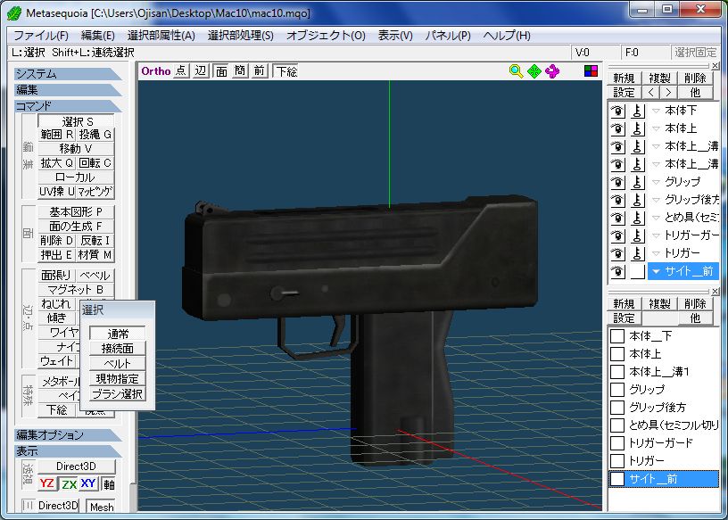Image resolution: width=728 pixels, height=520 pixels.
Task: Open the ヘルプ(H) menu
Action: click(507, 36)
